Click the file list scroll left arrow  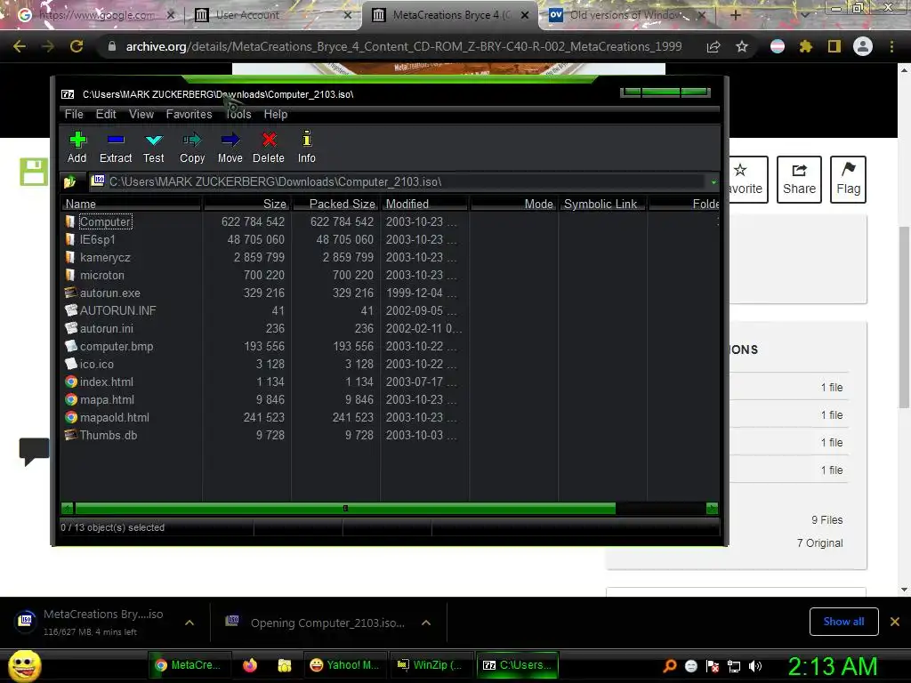[x=68, y=509]
